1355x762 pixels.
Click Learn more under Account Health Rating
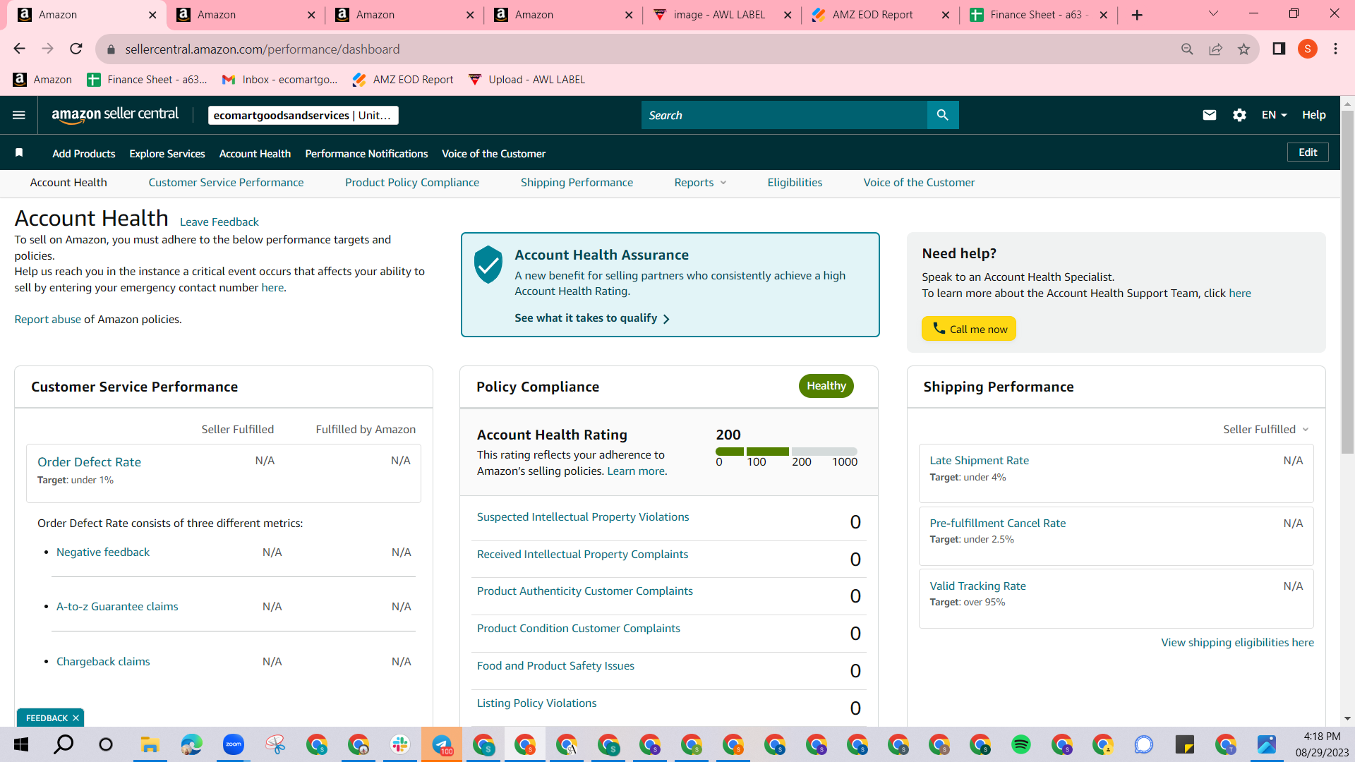(x=635, y=471)
